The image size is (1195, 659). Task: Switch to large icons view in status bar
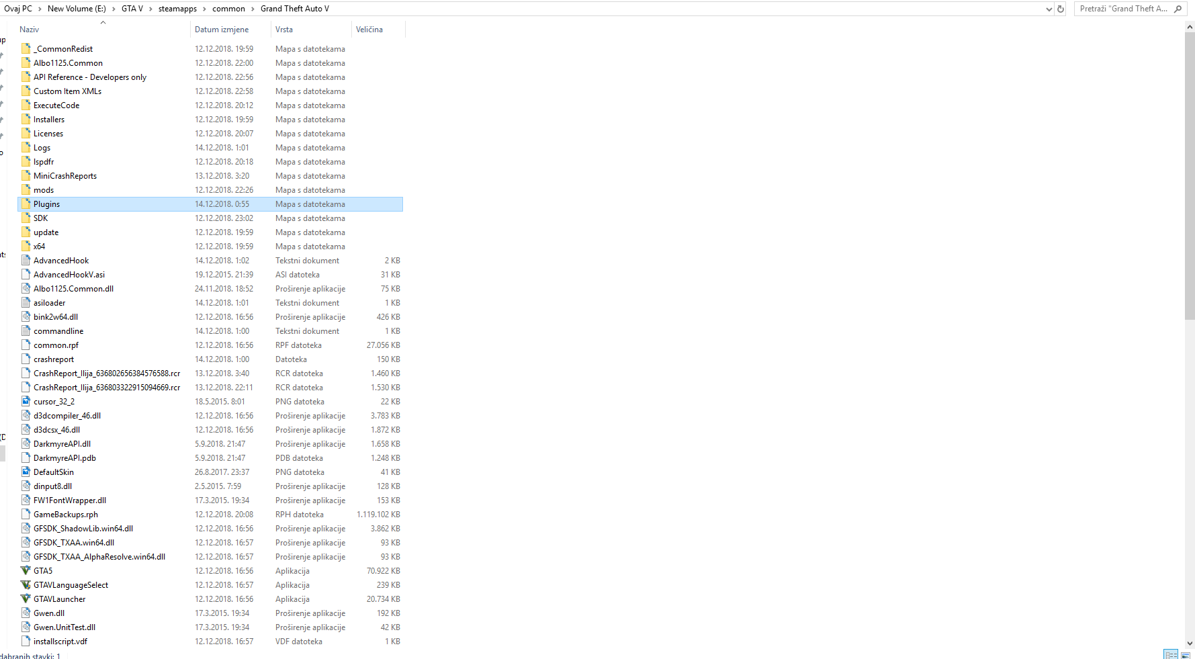(x=1186, y=655)
